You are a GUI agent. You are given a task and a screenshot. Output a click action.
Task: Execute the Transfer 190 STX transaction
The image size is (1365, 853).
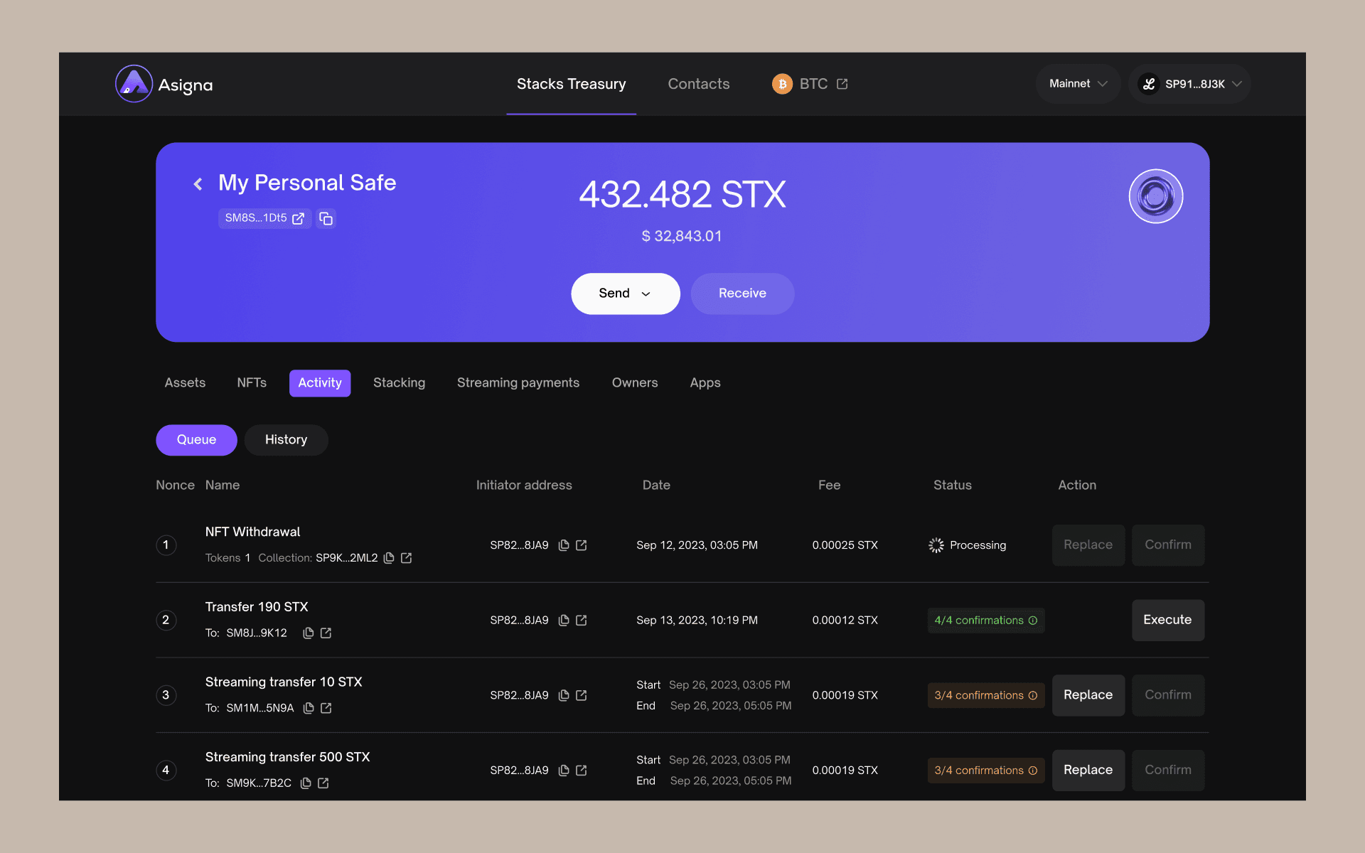(x=1167, y=620)
